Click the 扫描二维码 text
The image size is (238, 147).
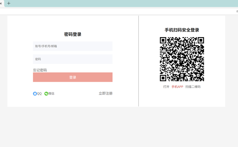193,87
